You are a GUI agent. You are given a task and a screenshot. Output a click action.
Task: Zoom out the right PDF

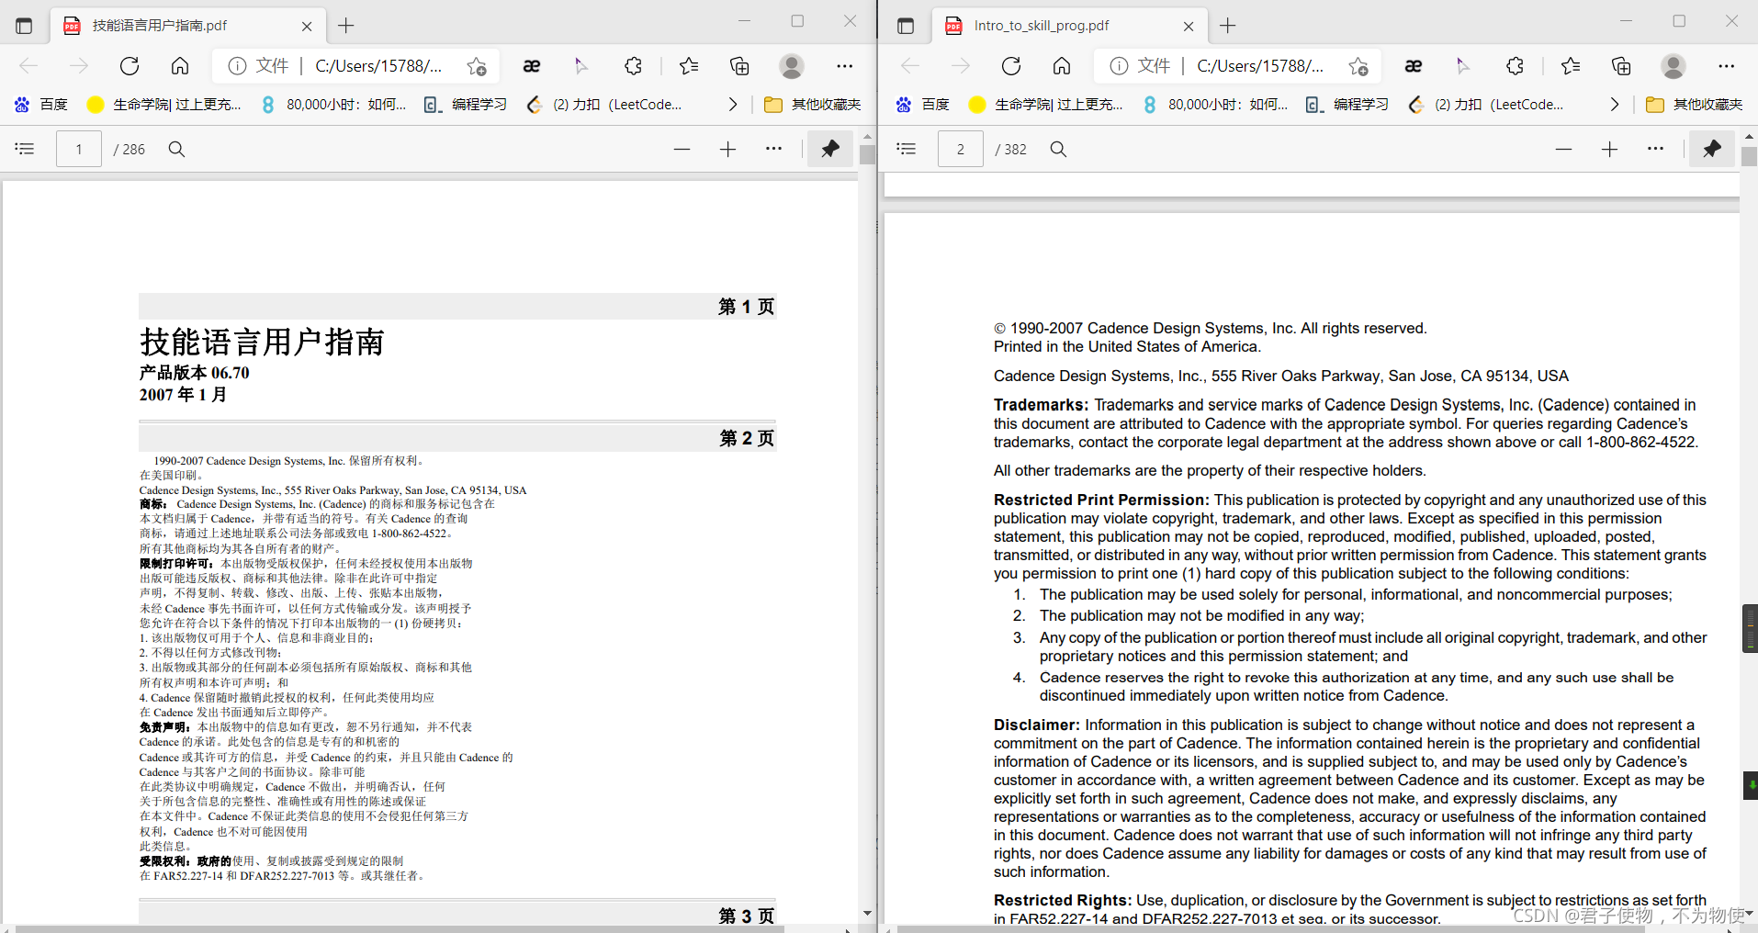click(x=1563, y=149)
